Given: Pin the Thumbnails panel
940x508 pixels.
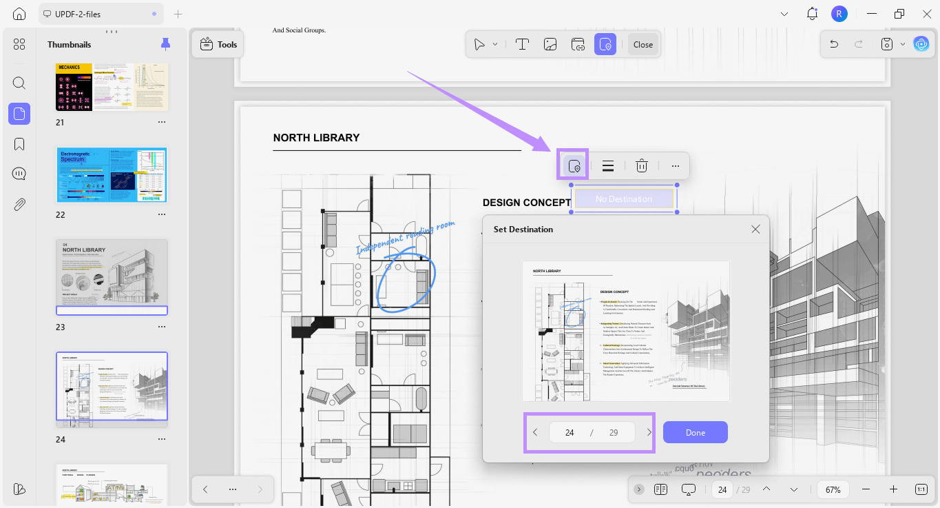Looking at the screenshot, I should pos(165,44).
